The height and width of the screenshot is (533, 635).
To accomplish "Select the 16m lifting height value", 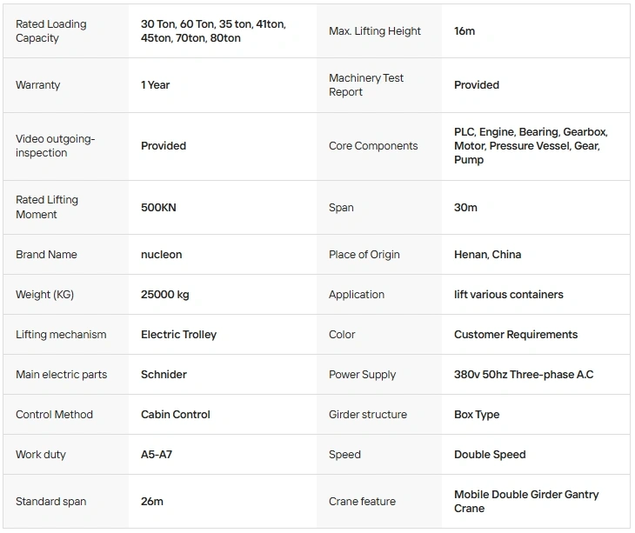I will pyautogui.click(x=465, y=31).
